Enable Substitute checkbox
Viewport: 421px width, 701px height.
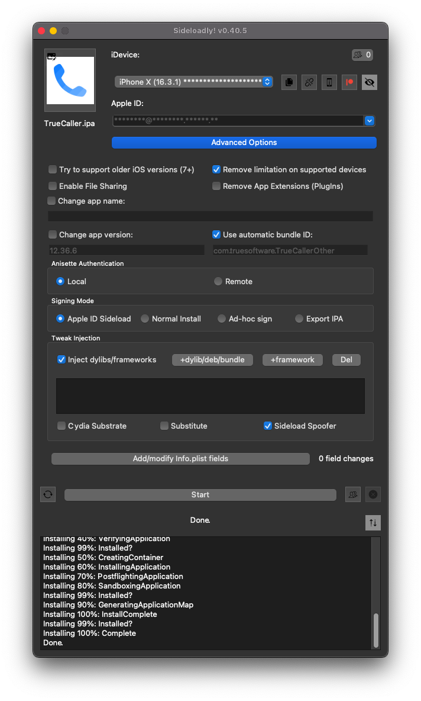164,426
